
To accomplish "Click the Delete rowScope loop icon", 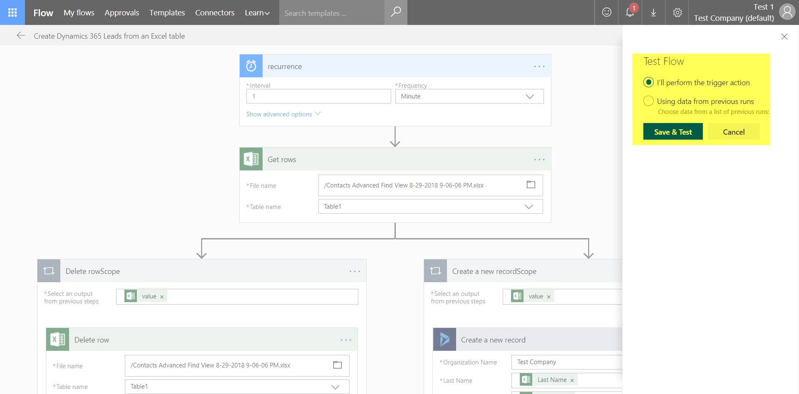I will pyautogui.click(x=49, y=271).
